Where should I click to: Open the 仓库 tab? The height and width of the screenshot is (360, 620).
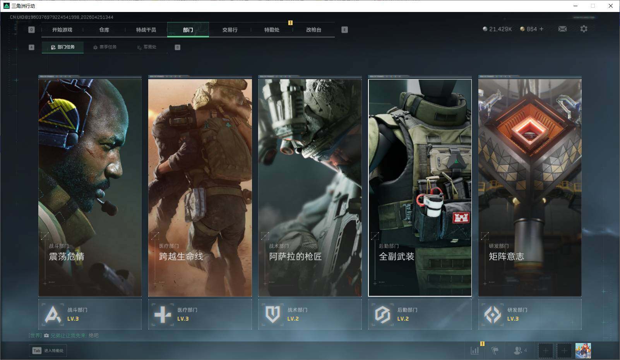click(104, 30)
